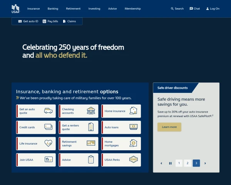Screen dimensions: 231x185
Task: Open the Banking menu
Action: 53,9
